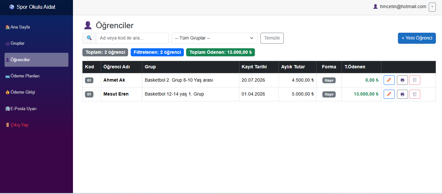Click the + Yeni Öğrenci button

417,38
